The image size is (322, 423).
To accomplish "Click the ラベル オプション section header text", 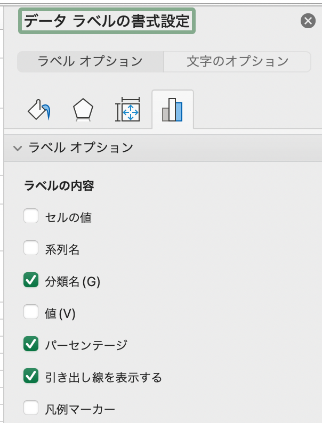I will click(x=80, y=148).
